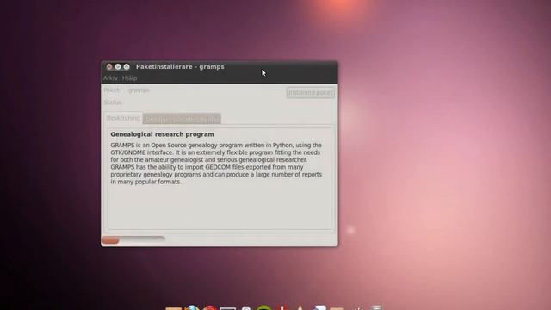Click the 'Status:' label
Screen dimensions: 551x310
[113, 102]
